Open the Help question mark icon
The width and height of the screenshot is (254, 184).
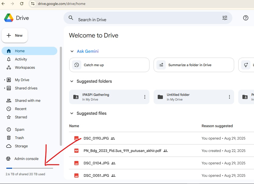coord(246,18)
